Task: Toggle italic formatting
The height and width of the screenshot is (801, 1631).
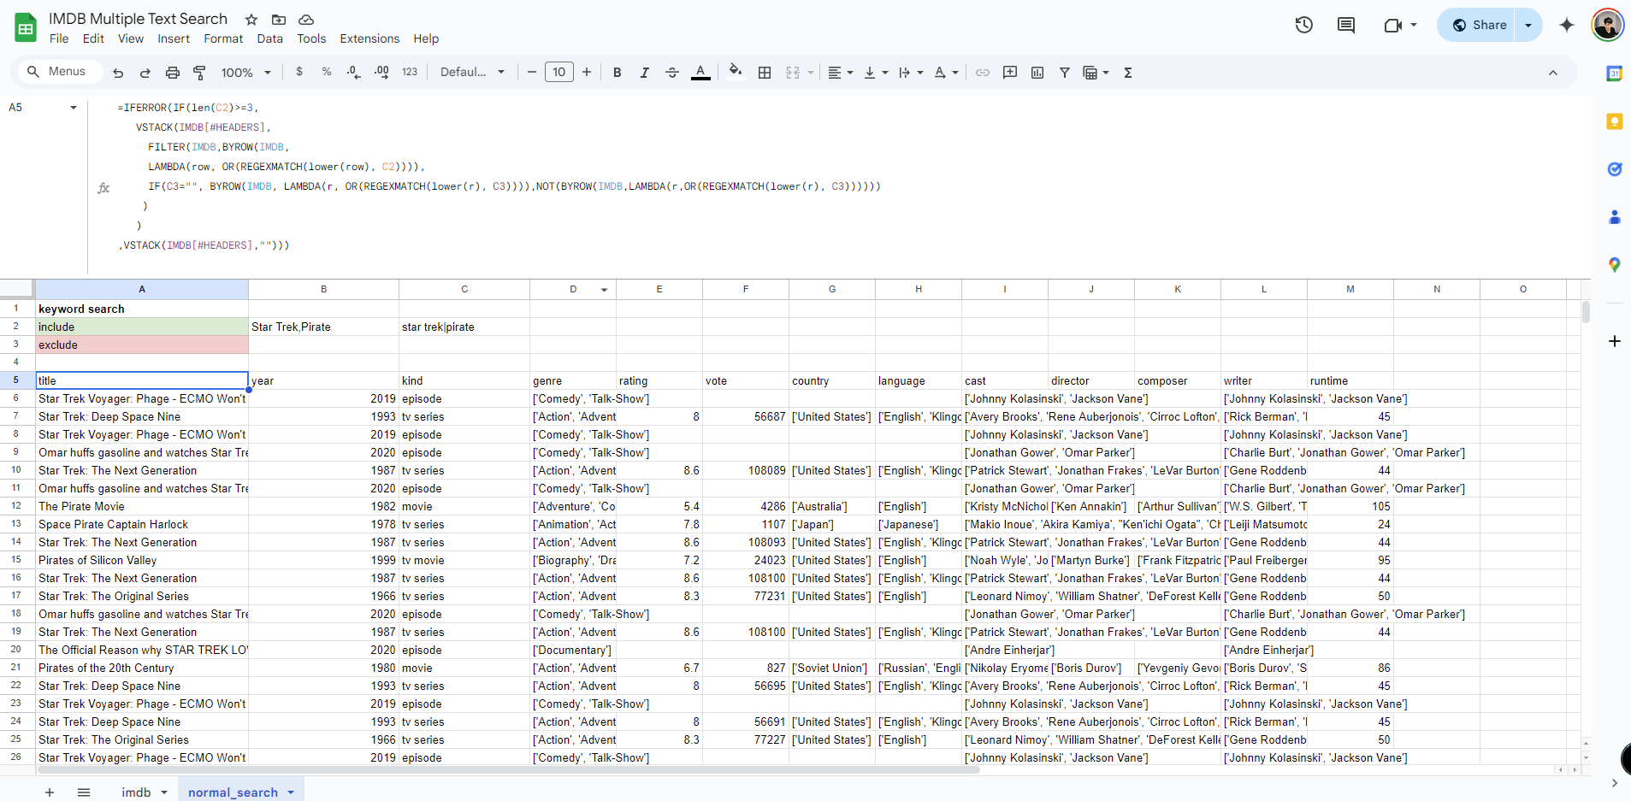Action: [644, 73]
